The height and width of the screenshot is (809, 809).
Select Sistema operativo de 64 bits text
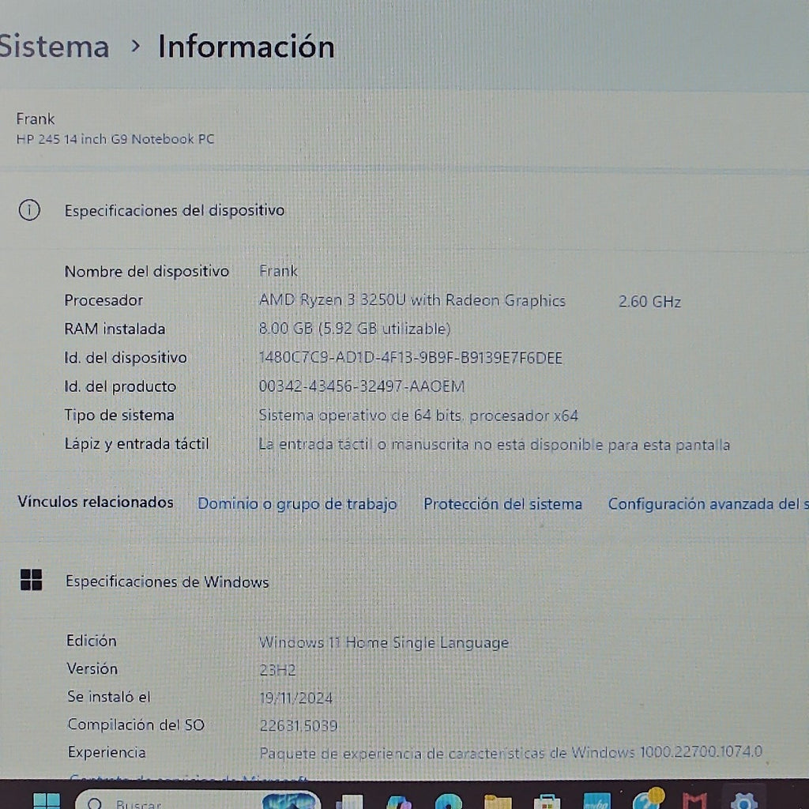419,416
